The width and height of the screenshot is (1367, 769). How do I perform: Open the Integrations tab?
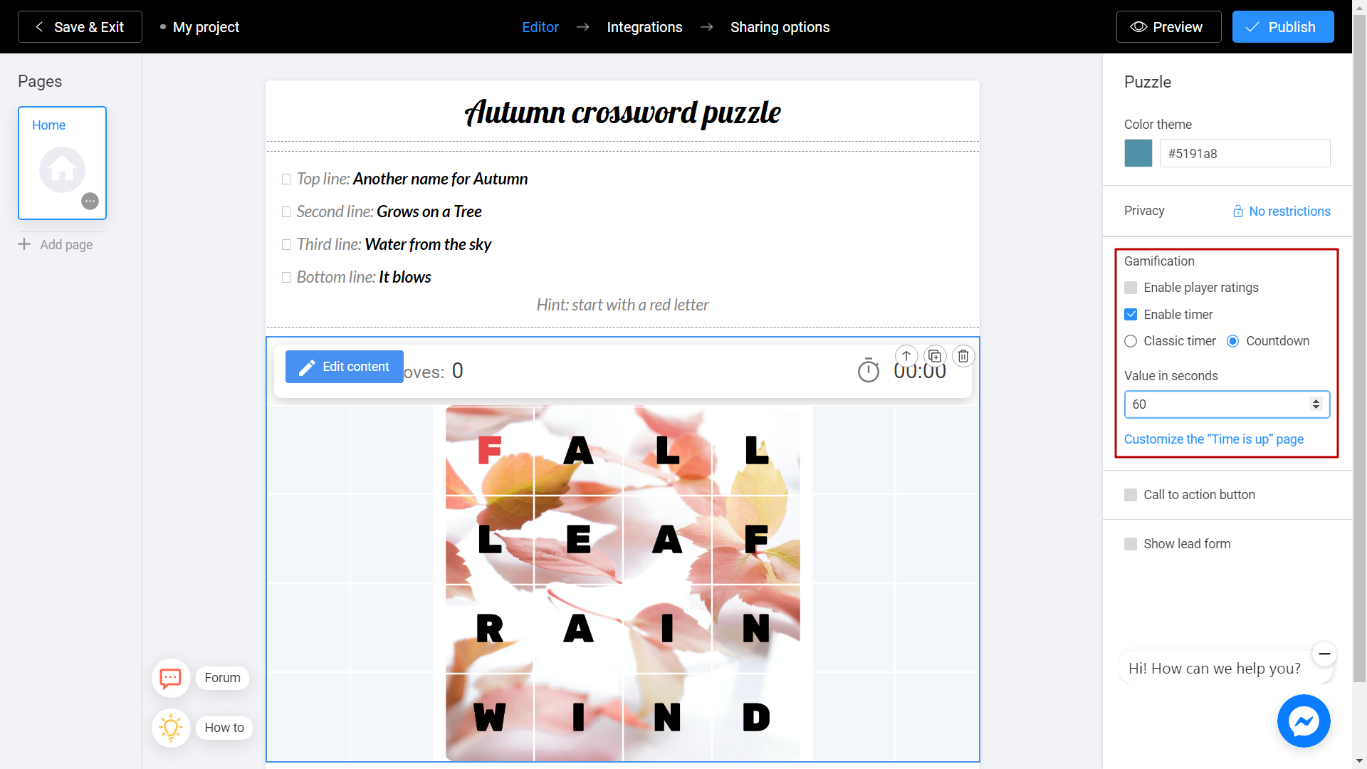point(645,27)
